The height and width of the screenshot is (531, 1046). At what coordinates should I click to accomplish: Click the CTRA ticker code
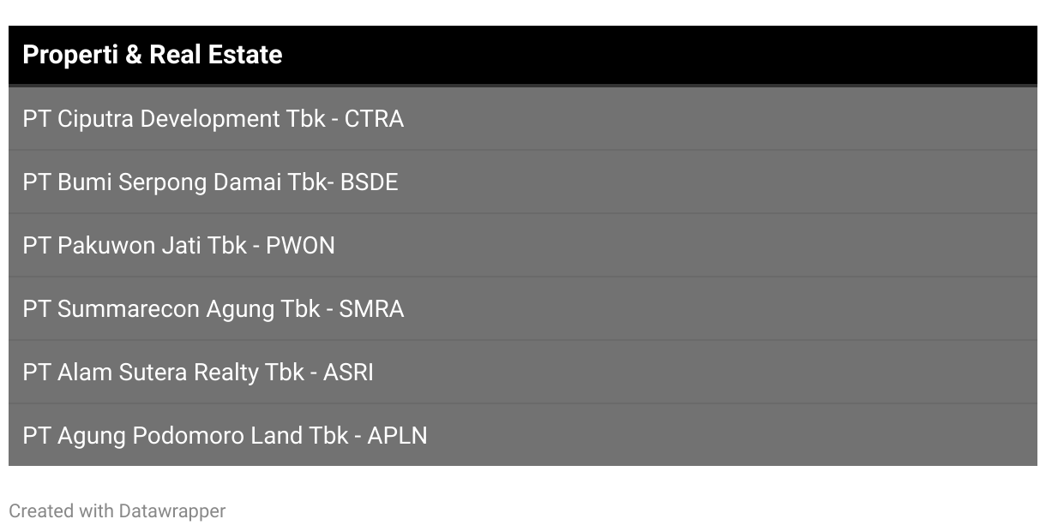[374, 118]
